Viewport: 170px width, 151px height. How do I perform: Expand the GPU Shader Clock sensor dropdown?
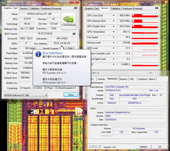113,26
